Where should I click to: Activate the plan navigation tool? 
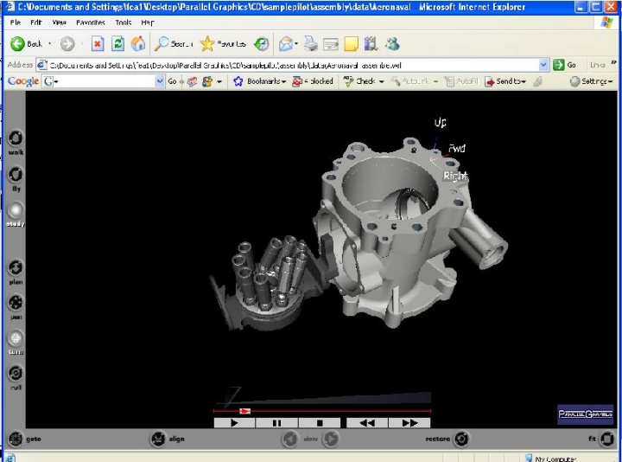[x=15, y=268]
